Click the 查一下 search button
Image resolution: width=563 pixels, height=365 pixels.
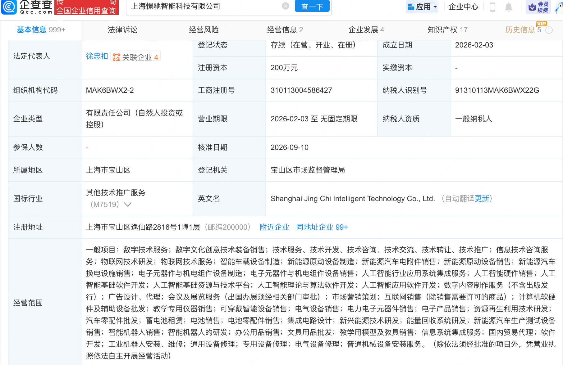312,6
